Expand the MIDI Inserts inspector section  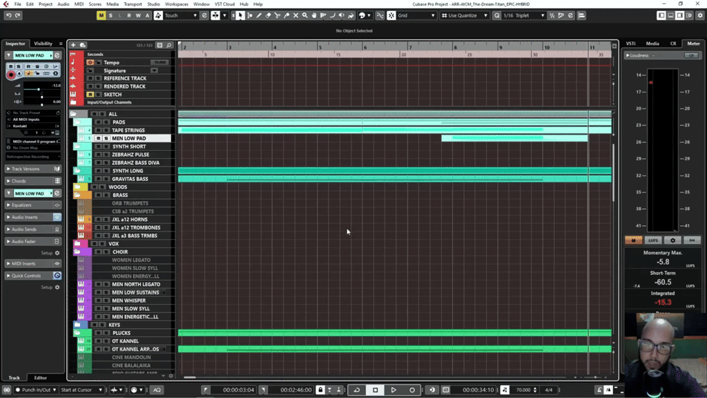pyautogui.click(x=33, y=263)
